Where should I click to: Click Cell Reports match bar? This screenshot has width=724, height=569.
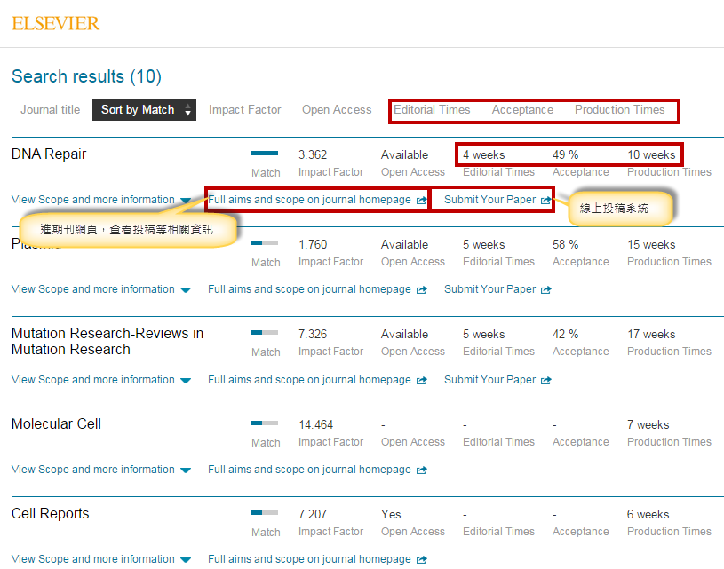(265, 512)
